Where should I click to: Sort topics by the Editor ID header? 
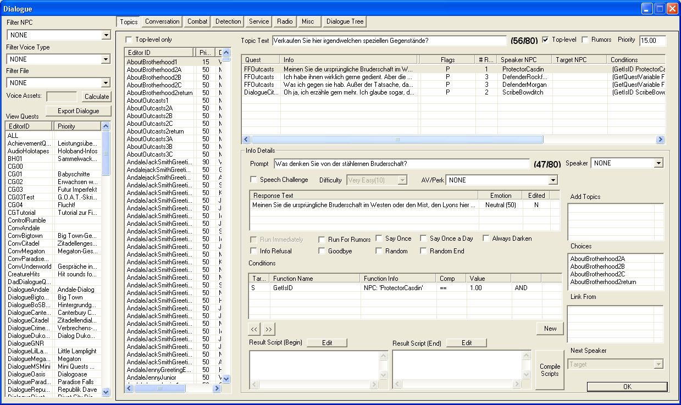click(x=159, y=52)
